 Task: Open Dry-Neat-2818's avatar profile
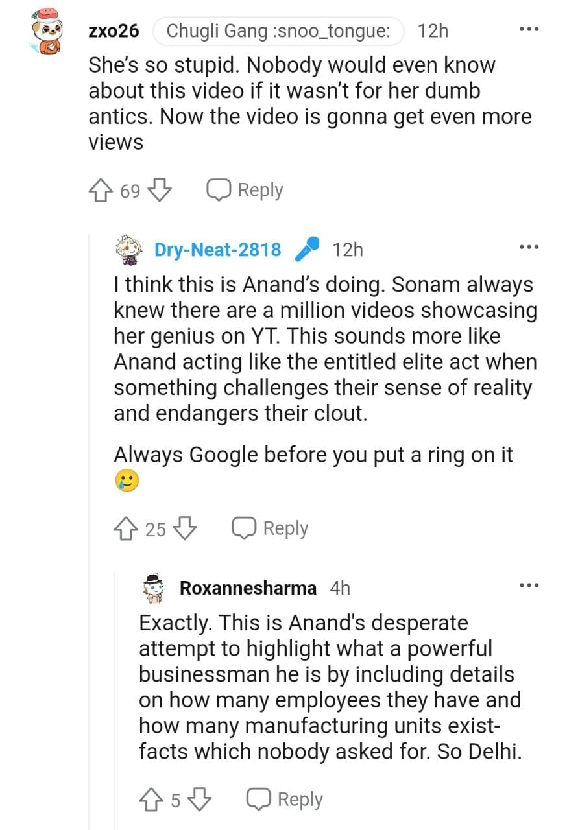tap(128, 250)
